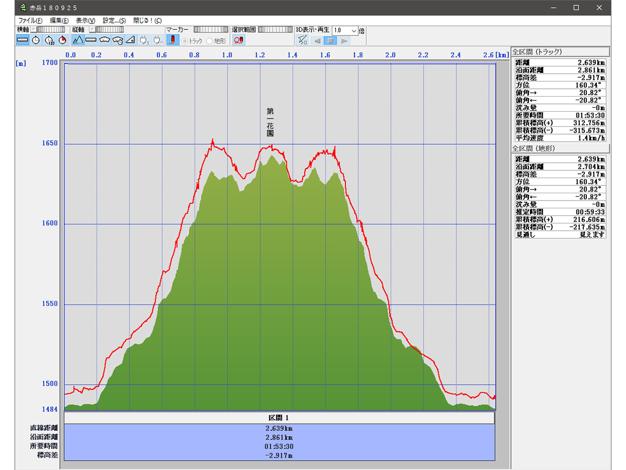Click the 区間 1 section header
The width and height of the screenshot is (626, 470).
[x=279, y=418]
